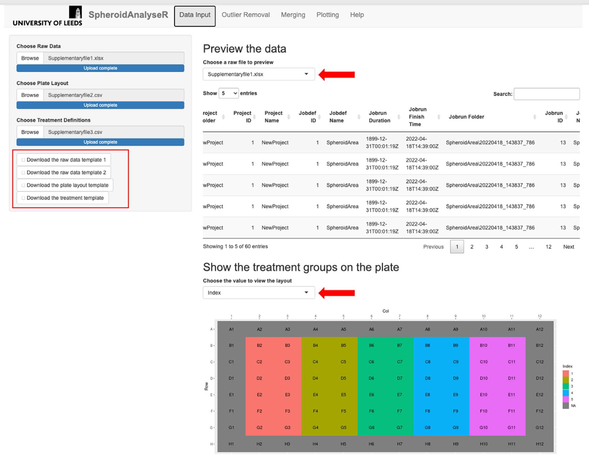The height and width of the screenshot is (462, 589).
Task: Sort by Jobrun Folder column arrows
Action: click(534, 117)
